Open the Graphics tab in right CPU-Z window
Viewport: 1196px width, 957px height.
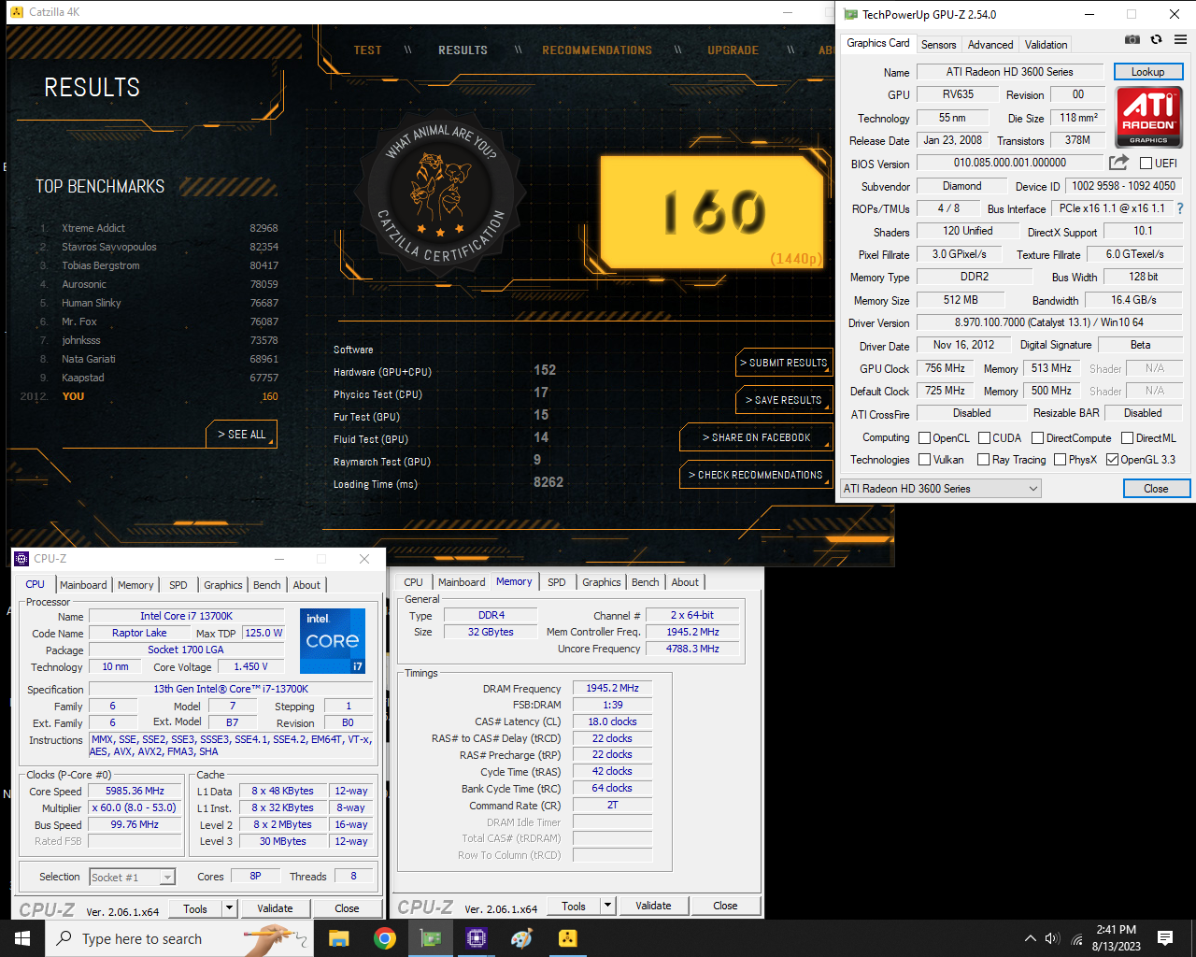pyautogui.click(x=601, y=582)
